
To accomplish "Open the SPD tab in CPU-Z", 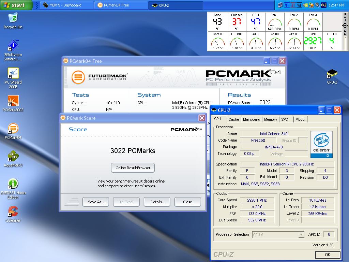I will pyautogui.click(x=285, y=119).
